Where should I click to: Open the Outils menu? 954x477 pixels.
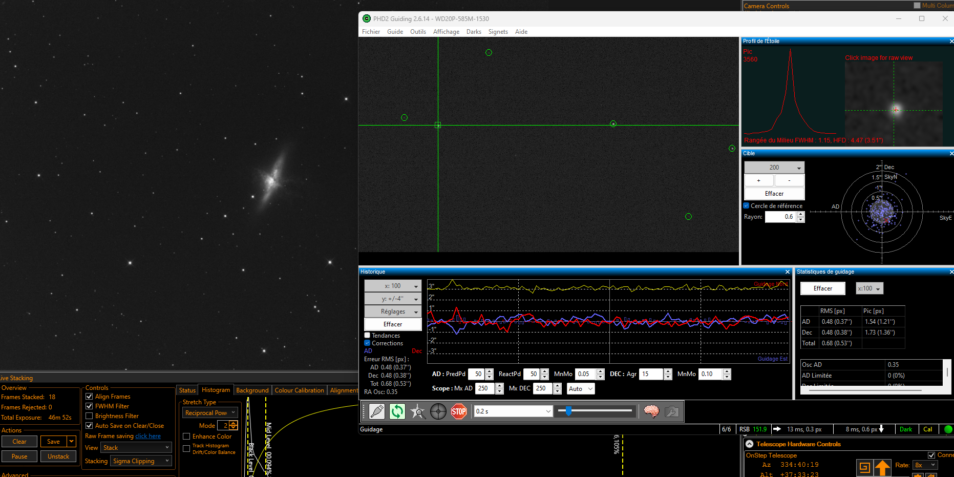418,32
